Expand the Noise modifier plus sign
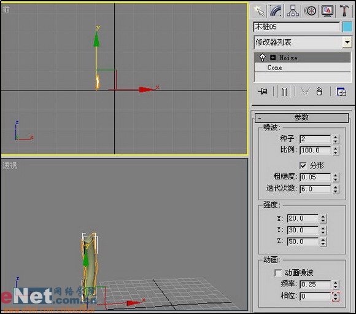This screenshot has width=356, height=314. click(x=273, y=58)
